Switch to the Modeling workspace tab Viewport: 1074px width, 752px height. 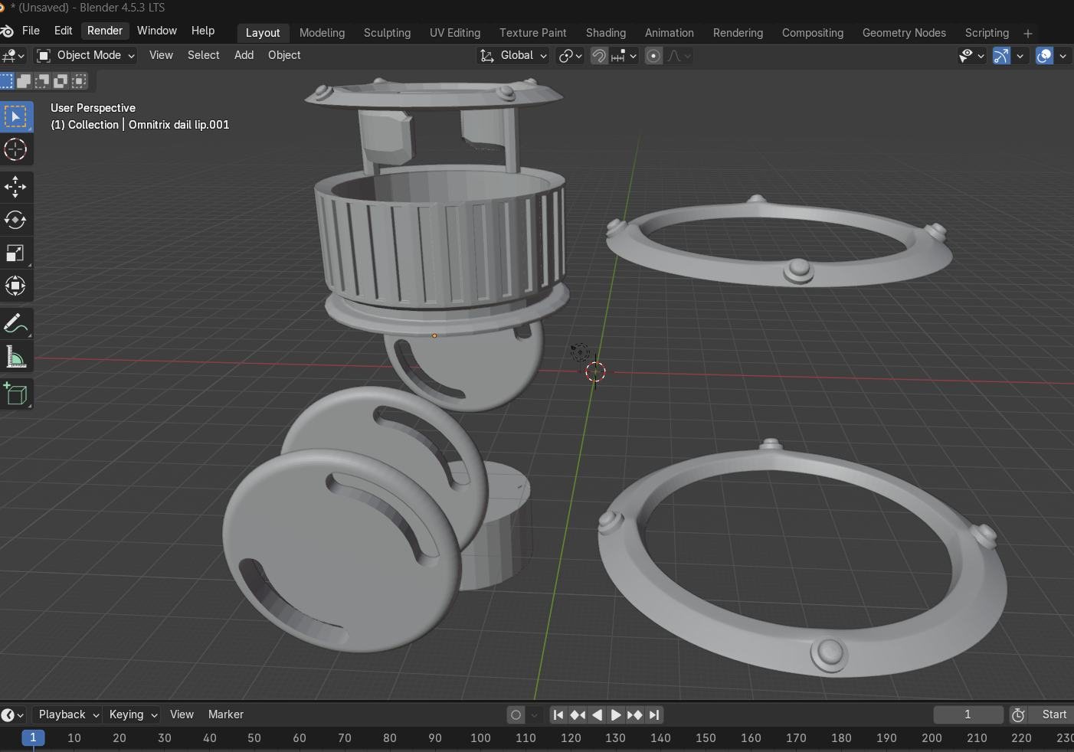322,33
